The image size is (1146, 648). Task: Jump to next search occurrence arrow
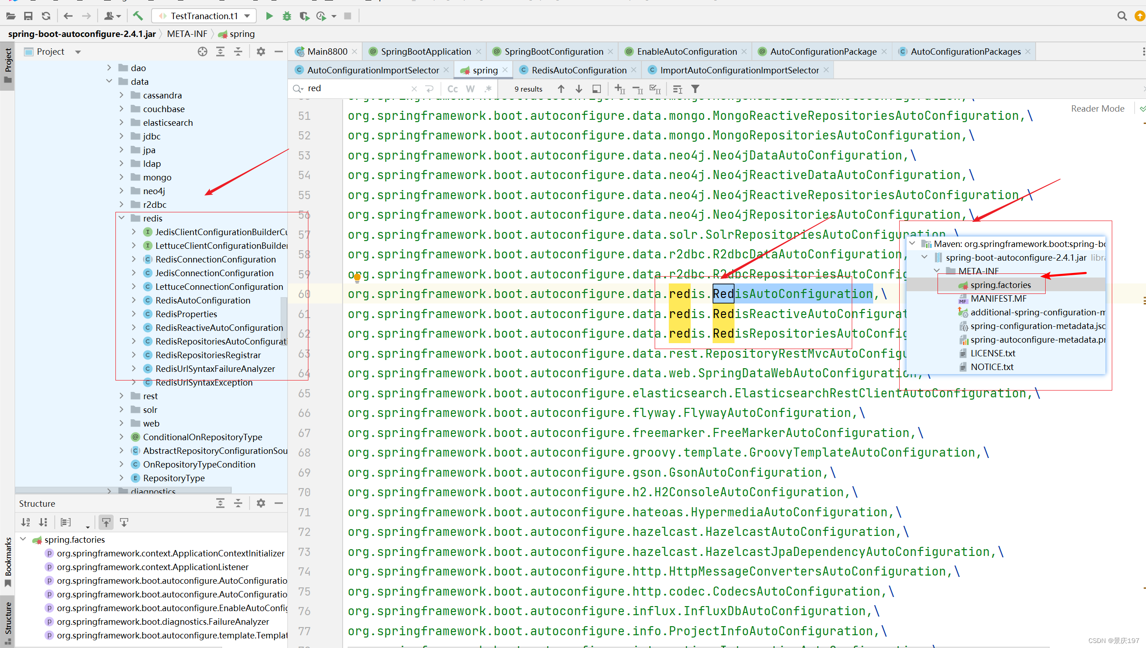point(579,89)
